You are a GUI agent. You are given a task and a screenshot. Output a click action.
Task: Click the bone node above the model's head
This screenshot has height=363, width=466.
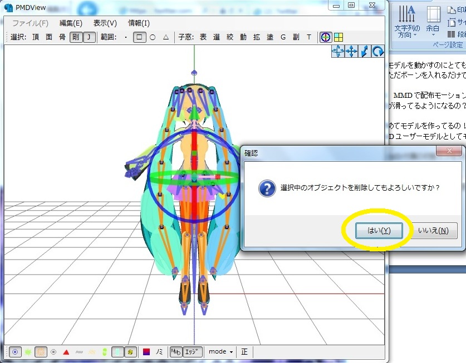click(194, 72)
